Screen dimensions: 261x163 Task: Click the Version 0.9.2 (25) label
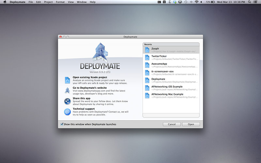click(x=100, y=72)
